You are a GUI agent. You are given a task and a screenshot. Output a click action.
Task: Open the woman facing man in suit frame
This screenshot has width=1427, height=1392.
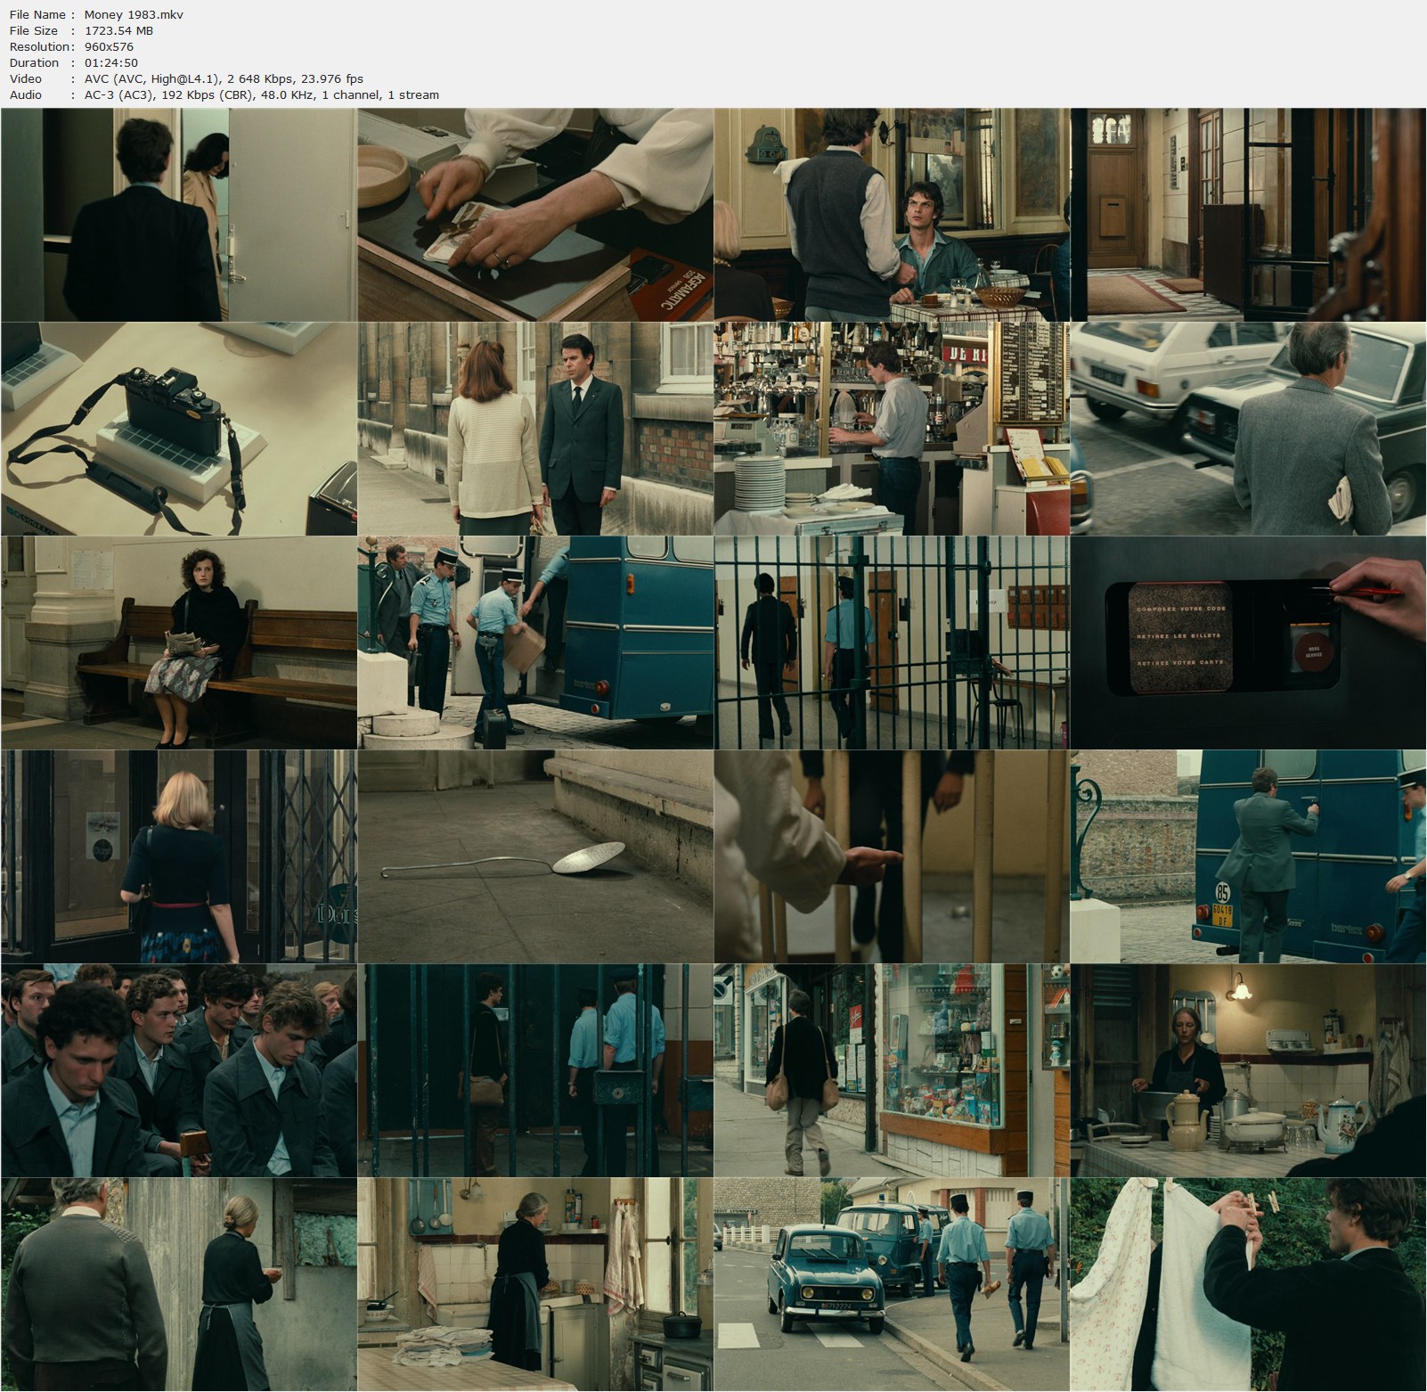click(535, 429)
